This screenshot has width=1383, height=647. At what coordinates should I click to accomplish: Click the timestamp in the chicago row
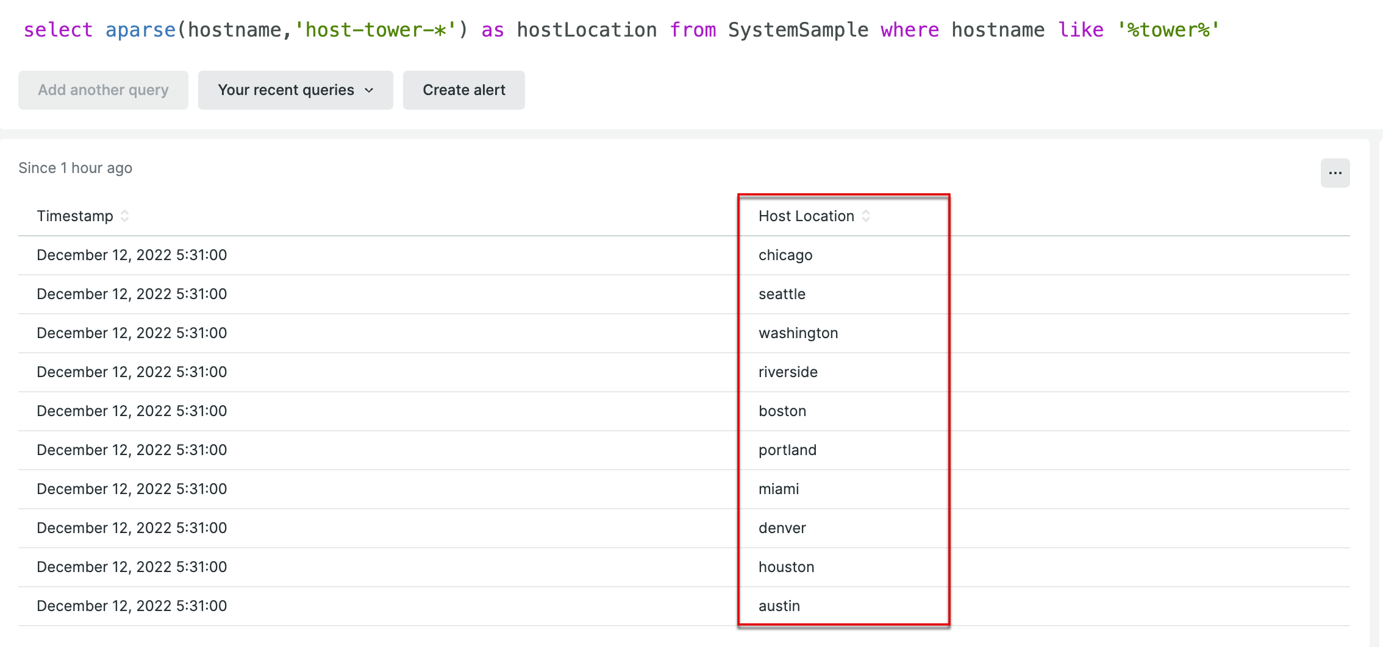pyautogui.click(x=132, y=255)
